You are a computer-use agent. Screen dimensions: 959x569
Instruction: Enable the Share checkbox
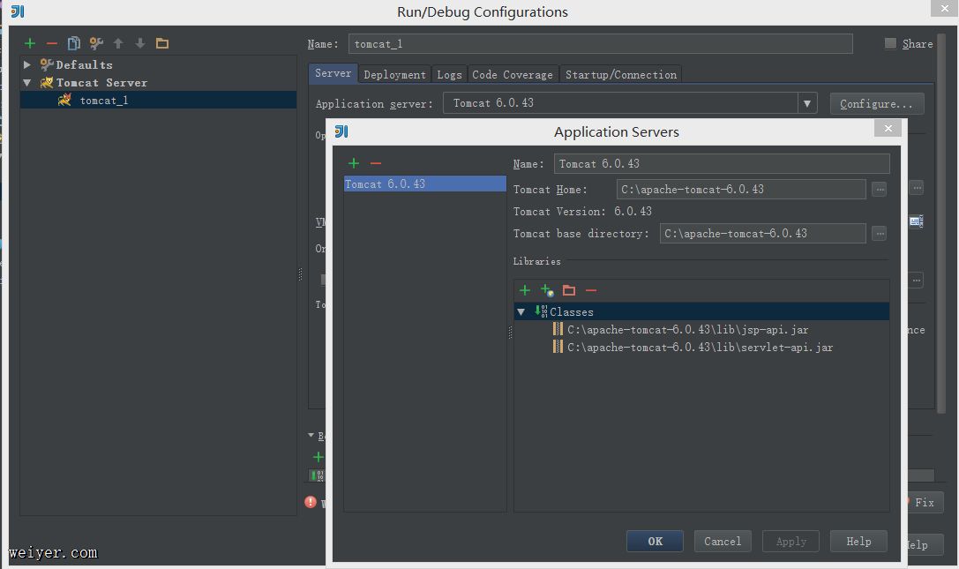click(x=890, y=43)
